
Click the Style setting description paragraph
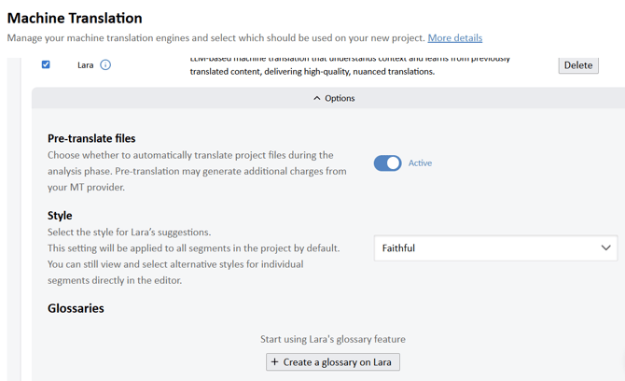[193, 256]
